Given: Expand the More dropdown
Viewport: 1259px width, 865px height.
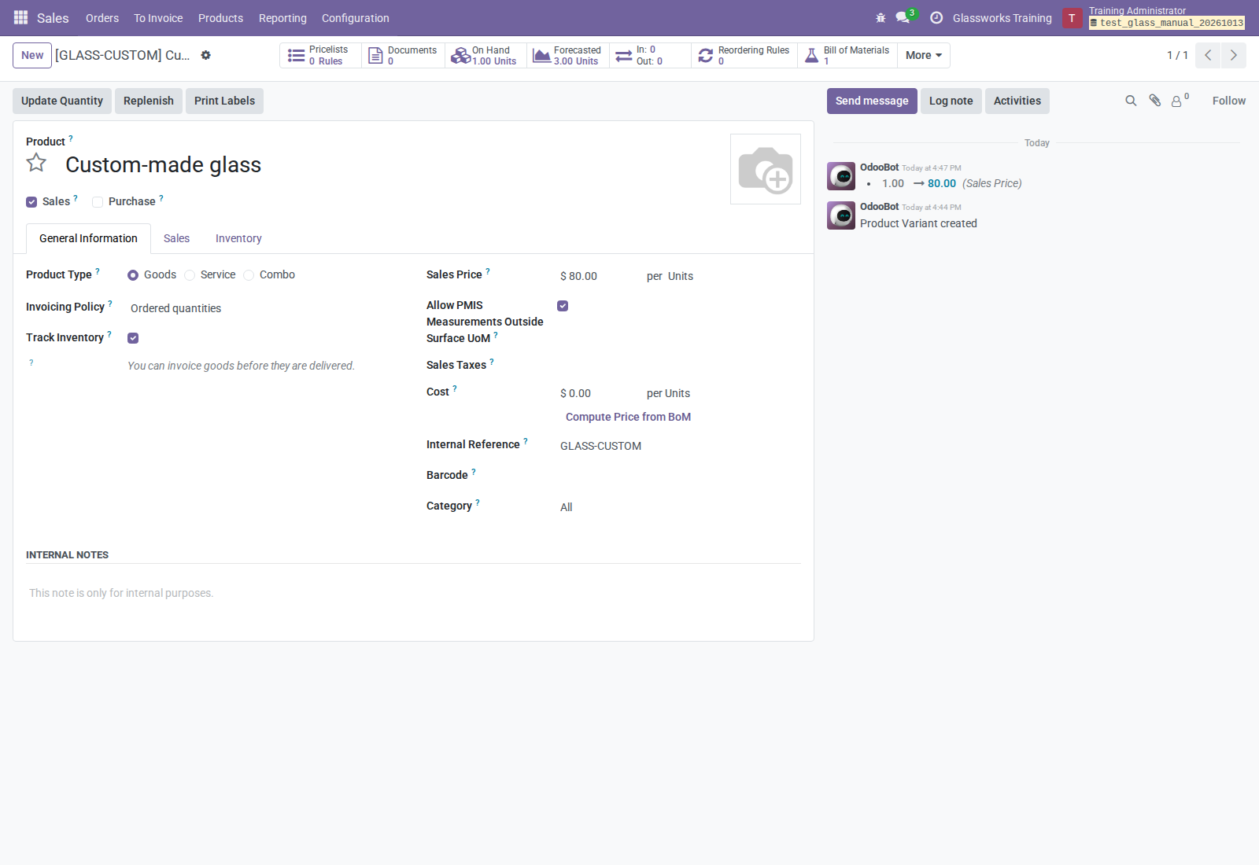Looking at the screenshot, I should [x=924, y=55].
